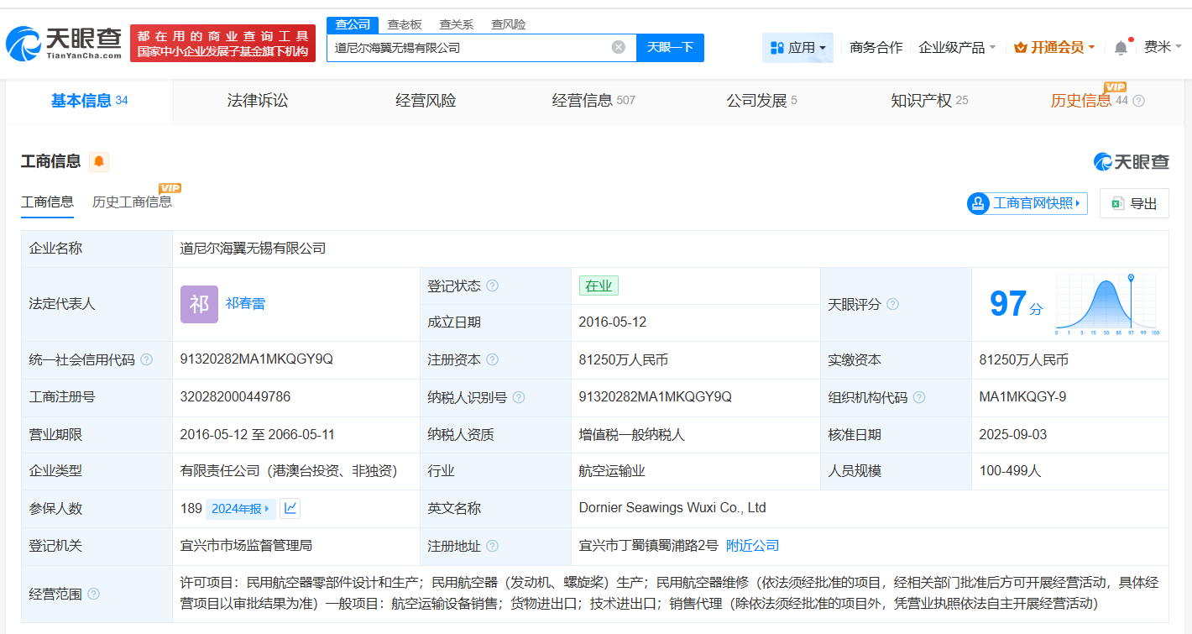Click the question mark on 历史信息 tab
The height and width of the screenshot is (634, 1192).
1138,100
